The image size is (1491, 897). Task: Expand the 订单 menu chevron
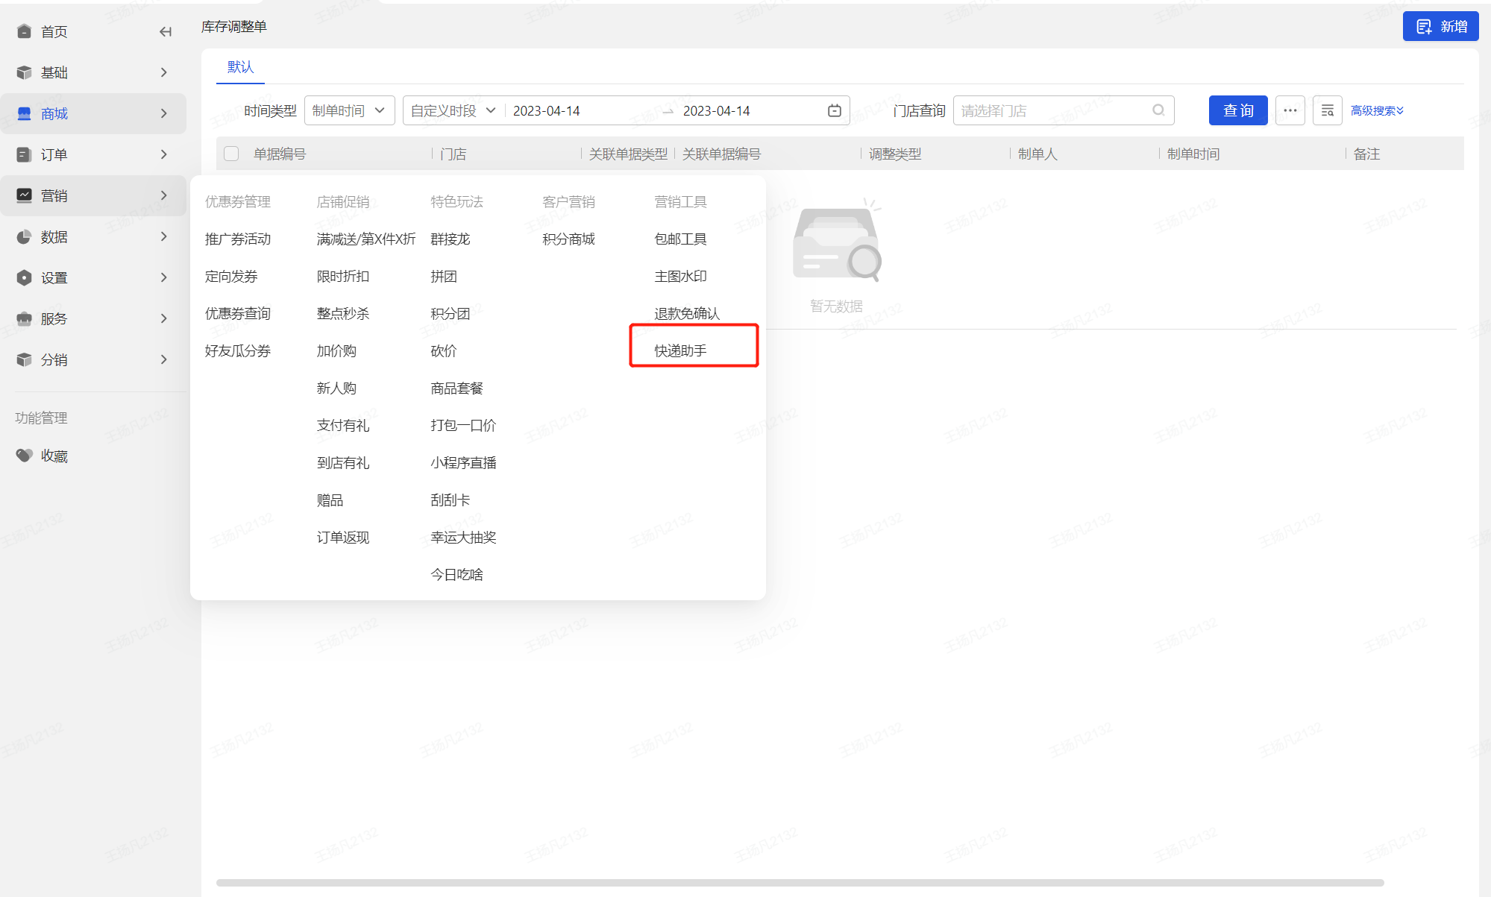click(x=164, y=154)
